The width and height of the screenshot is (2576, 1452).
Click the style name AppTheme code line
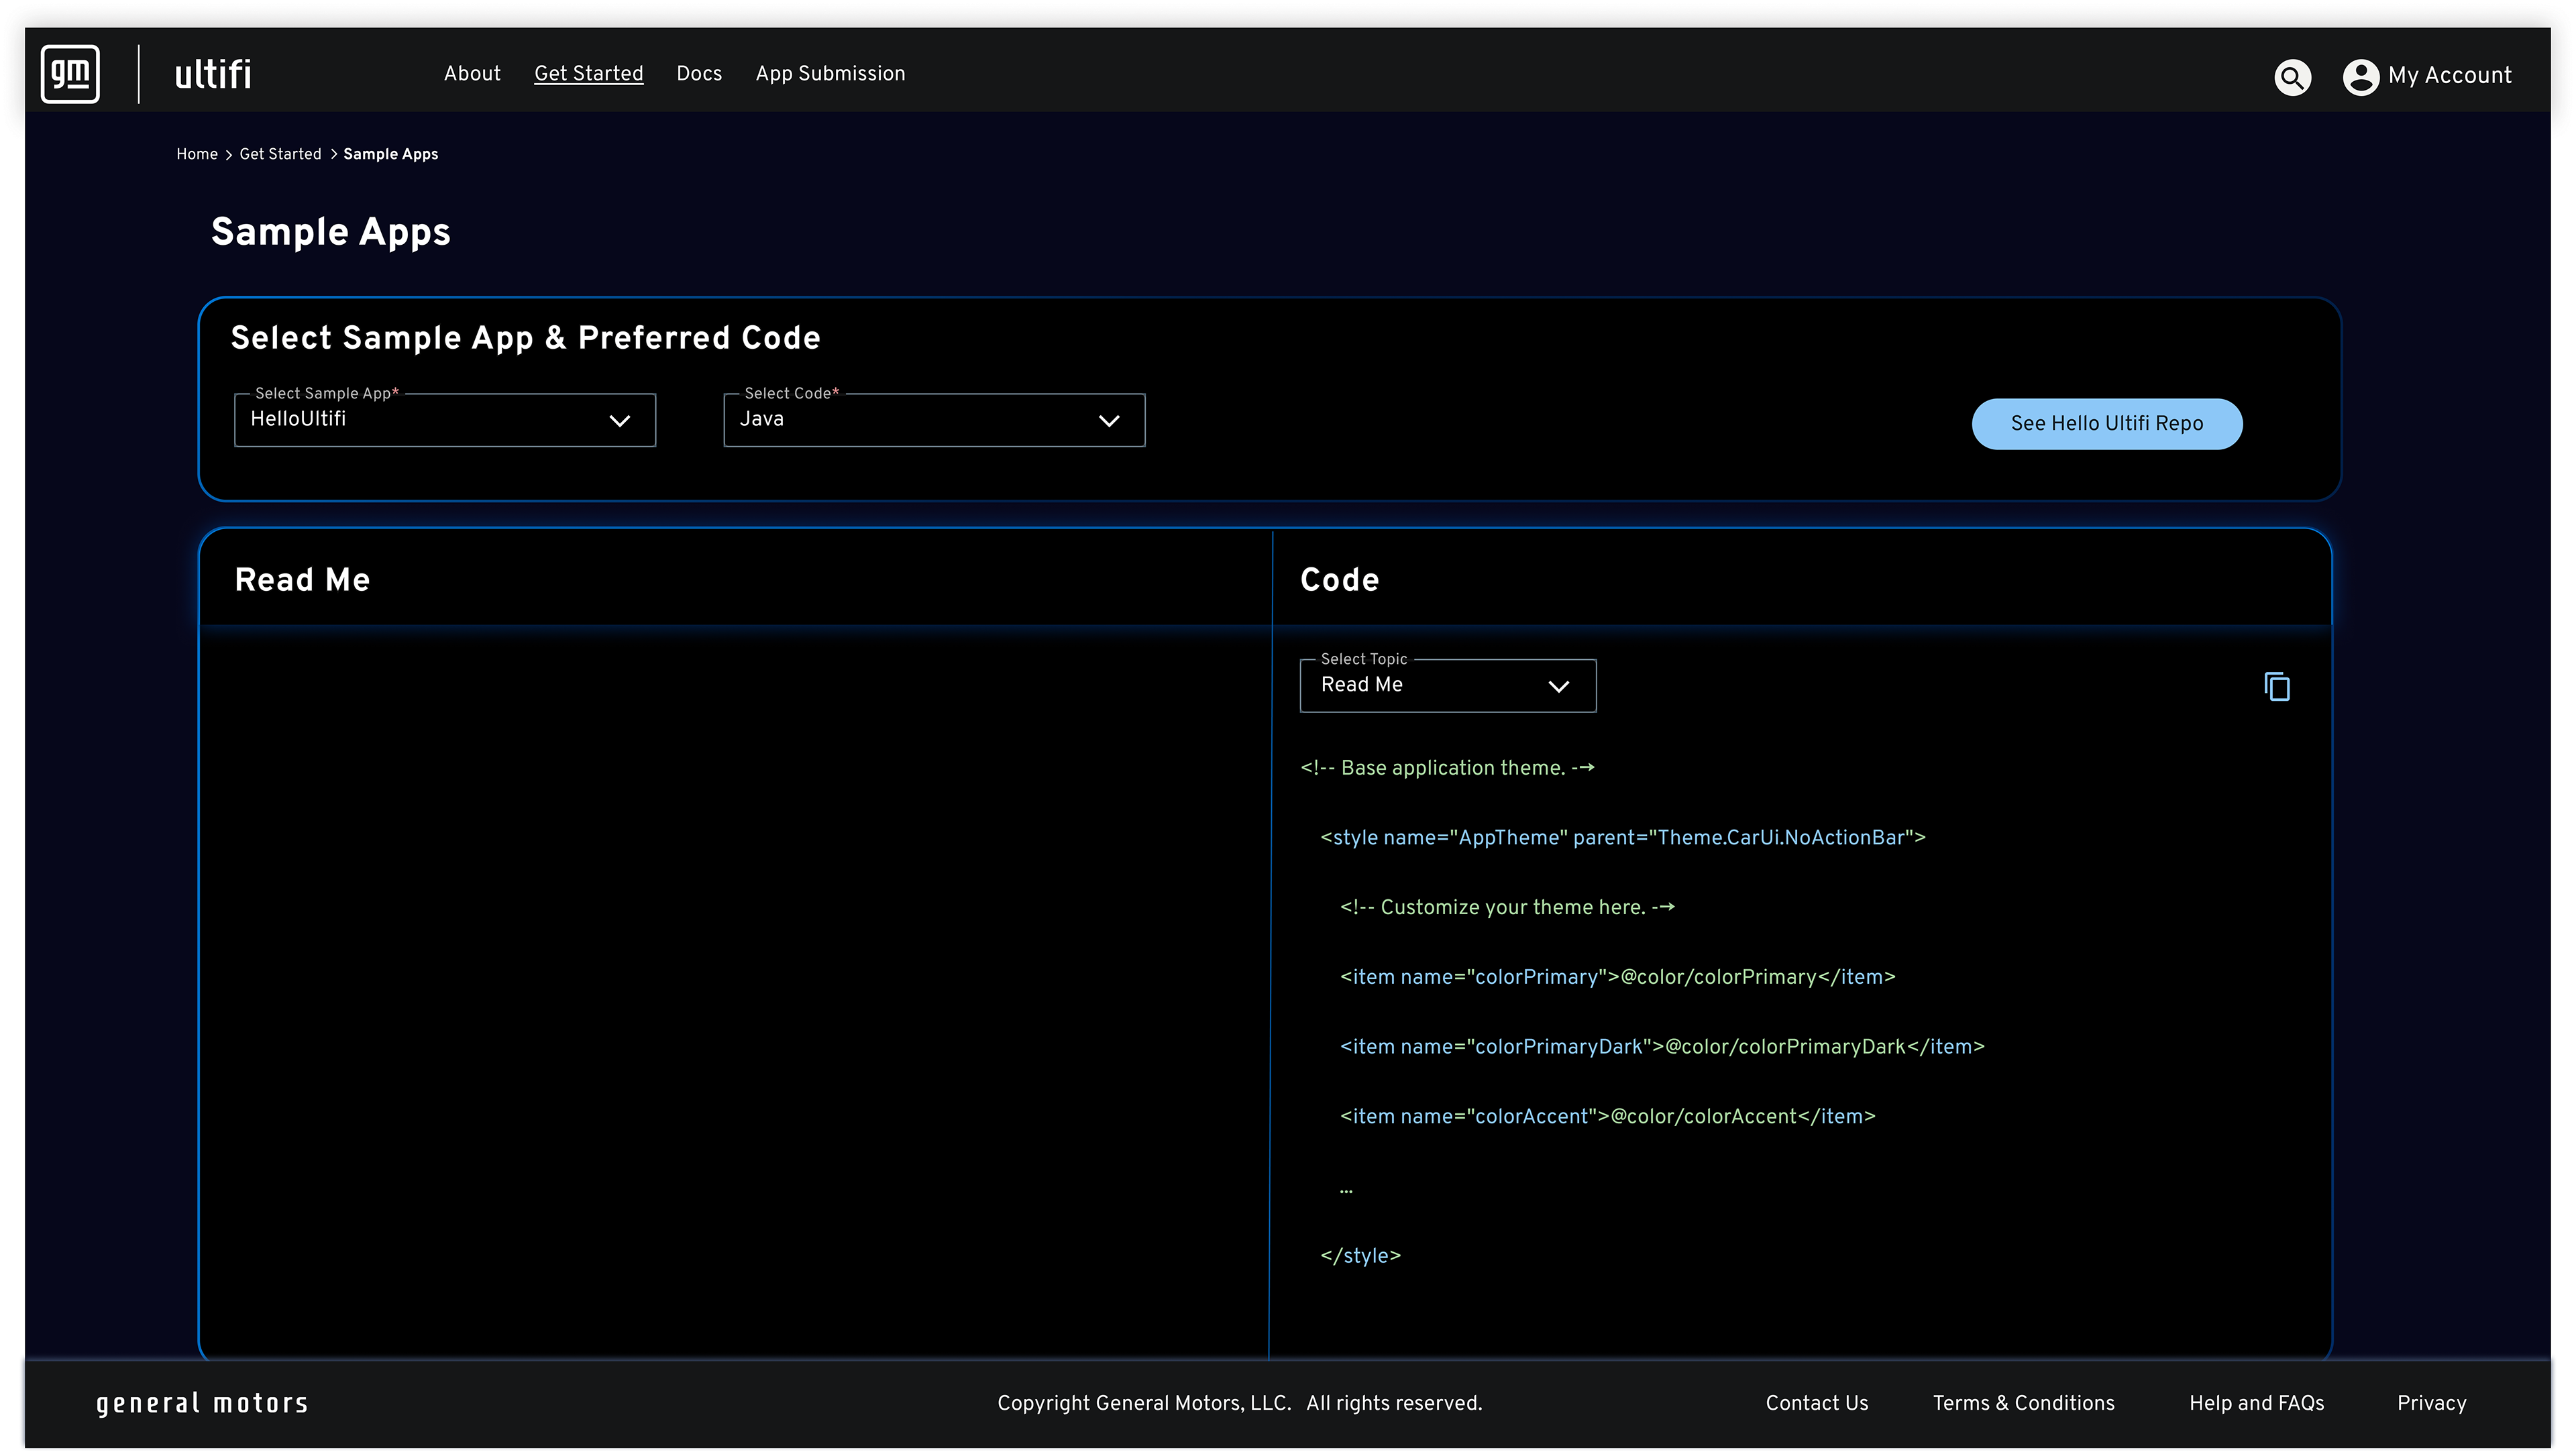click(1623, 838)
